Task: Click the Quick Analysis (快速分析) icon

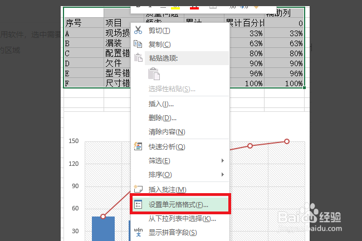Action: click(x=138, y=146)
